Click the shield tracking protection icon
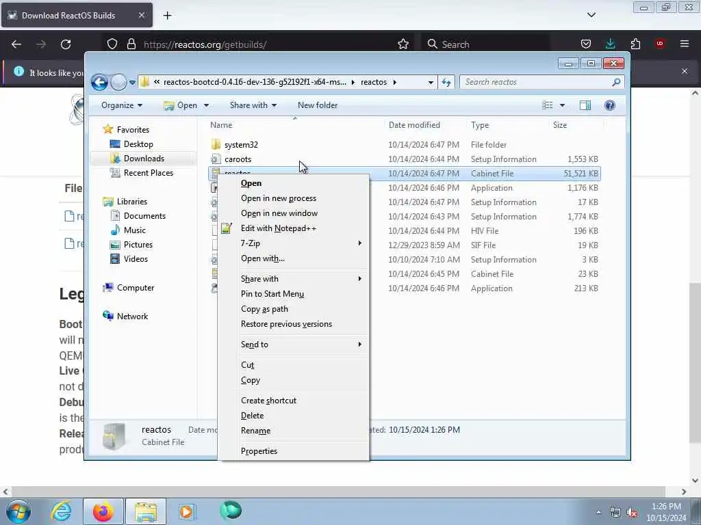This screenshot has width=701, height=525. [112, 44]
